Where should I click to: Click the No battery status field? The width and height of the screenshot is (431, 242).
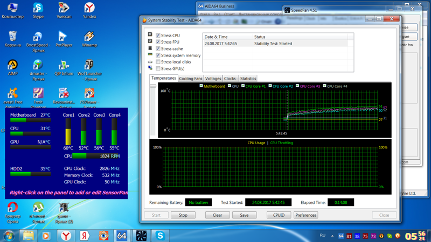[x=198, y=203]
